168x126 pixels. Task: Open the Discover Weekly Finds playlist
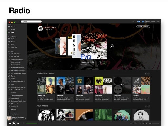point(17,59)
